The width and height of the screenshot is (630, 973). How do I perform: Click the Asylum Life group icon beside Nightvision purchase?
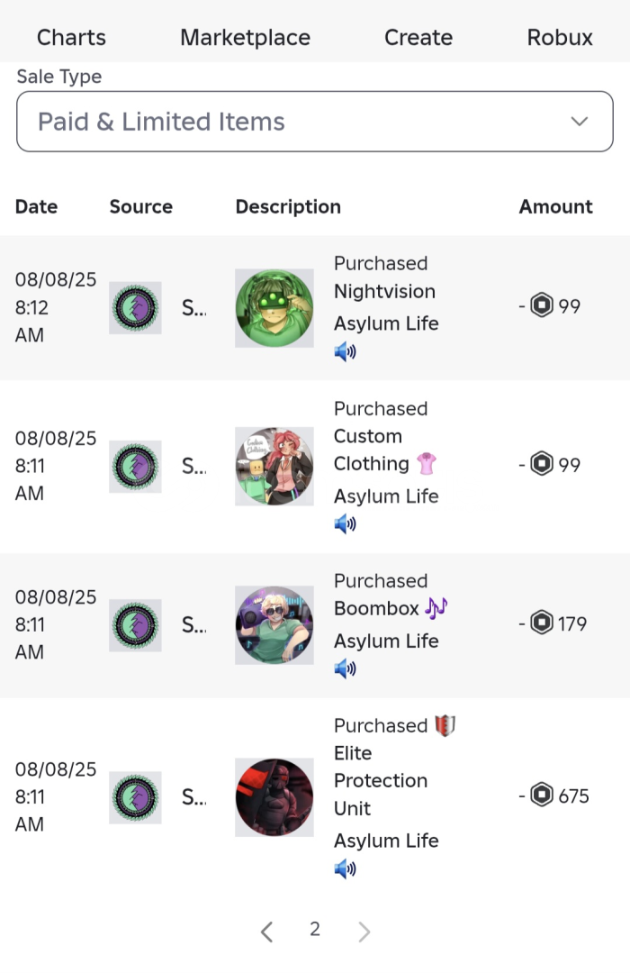click(x=136, y=308)
